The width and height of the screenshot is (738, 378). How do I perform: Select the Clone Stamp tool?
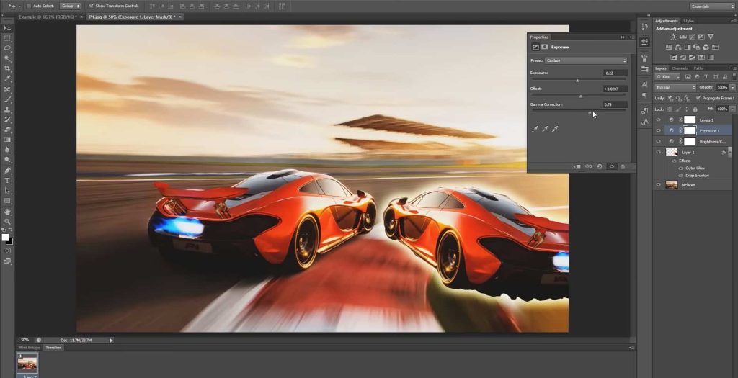(x=7, y=109)
